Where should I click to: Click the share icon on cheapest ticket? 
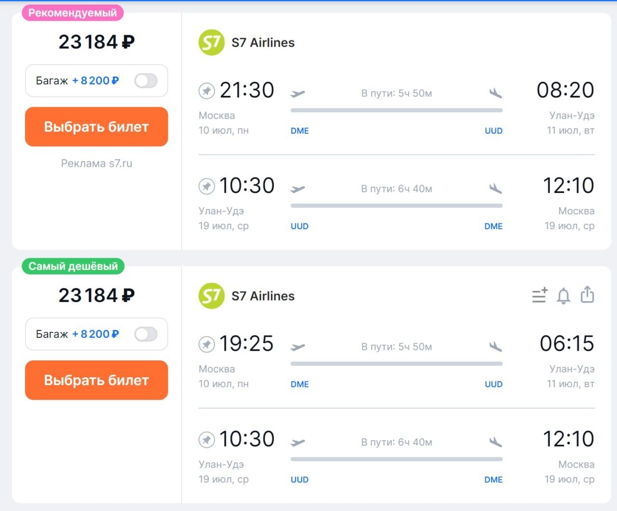click(587, 294)
